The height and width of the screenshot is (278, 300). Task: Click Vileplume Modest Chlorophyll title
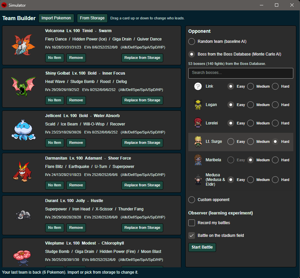tap(85, 243)
